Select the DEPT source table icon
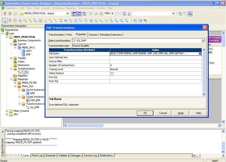The width and height of the screenshot is (226, 162). pyautogui.click(x=23, y=51)
